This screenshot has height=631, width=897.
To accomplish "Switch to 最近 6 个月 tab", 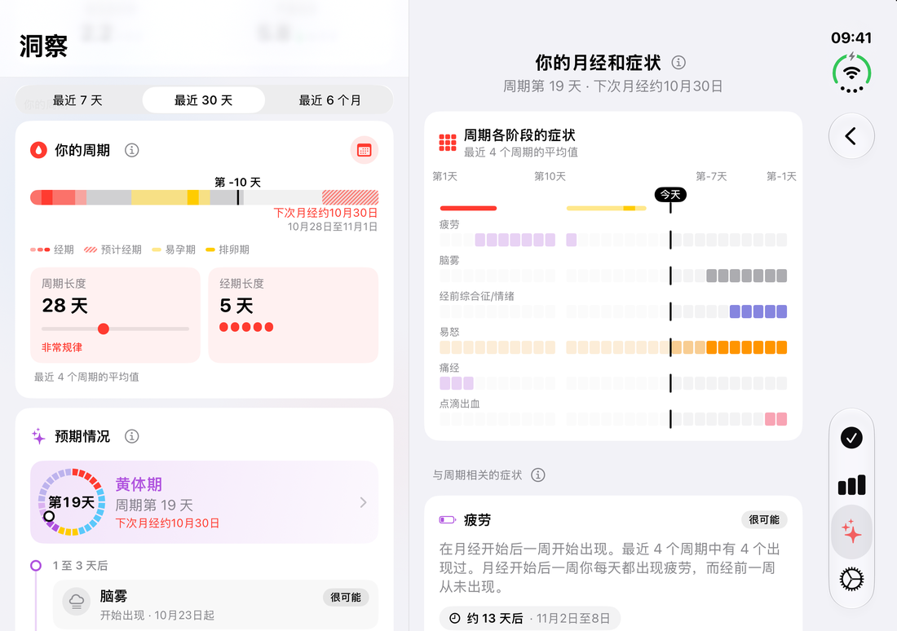I will [330, 100].
